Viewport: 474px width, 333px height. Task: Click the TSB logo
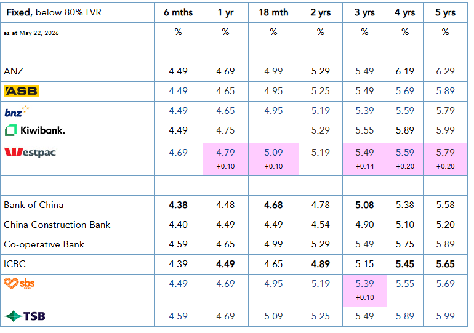pos(25,316)
